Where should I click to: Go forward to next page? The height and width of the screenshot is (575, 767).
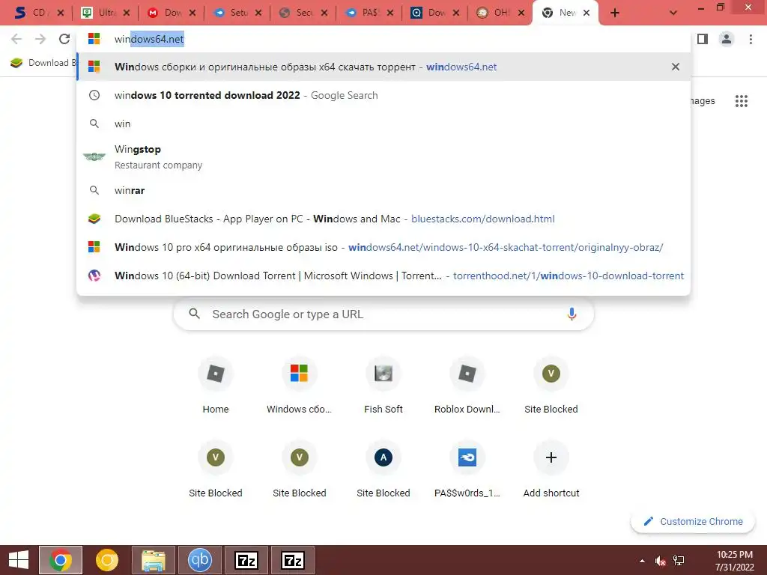click(40, 39)
